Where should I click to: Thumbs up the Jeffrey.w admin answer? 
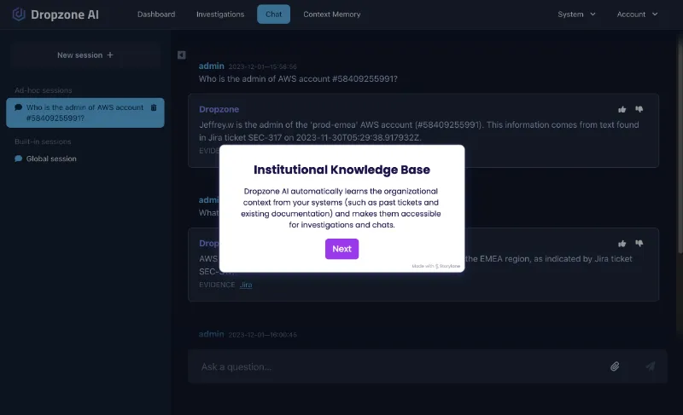point(622,110)
